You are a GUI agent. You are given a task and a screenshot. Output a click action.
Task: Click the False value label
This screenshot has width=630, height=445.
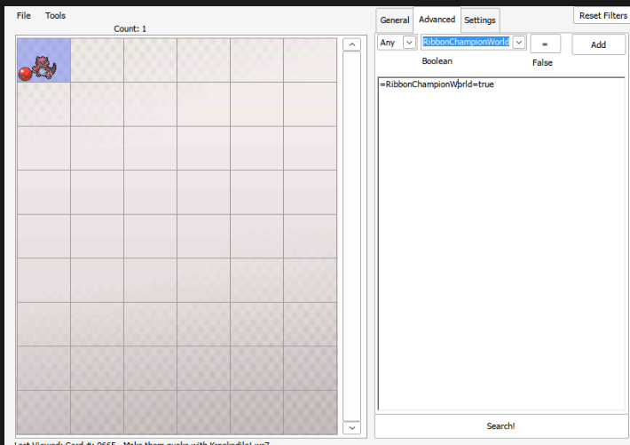[x=542, y=63]
